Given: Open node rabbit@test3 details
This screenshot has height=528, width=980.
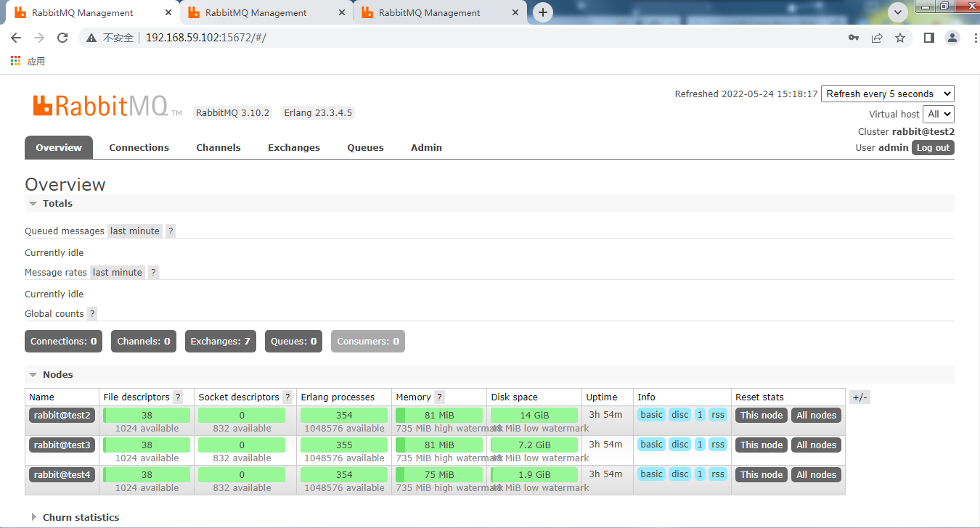Looking at the screenshot, I should [62, 445].
